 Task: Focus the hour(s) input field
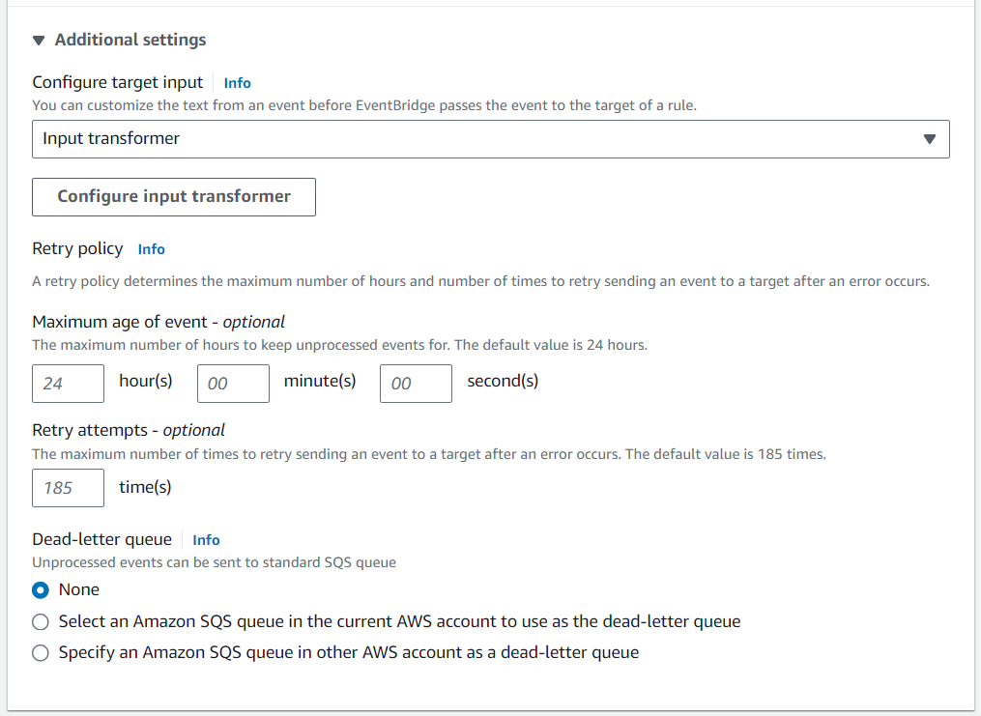pos(68,384)
